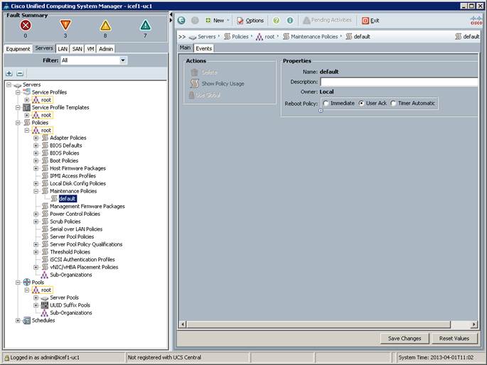Open the Main tab
The height and width of the screenshot is (365, 487).
click(185, 48)
